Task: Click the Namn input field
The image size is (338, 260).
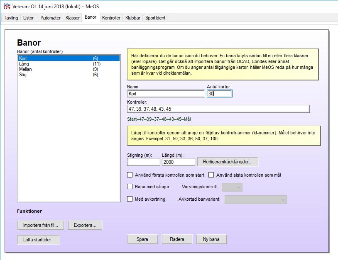Action: (166, 94)
